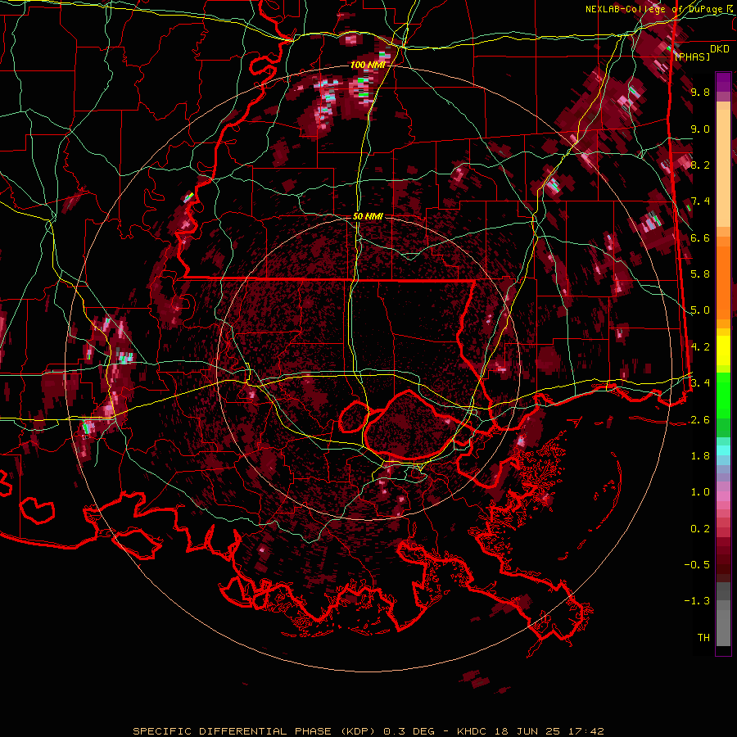The width and height of the screenshot is (737, 737).
Task: Click the 5.8 value on the color scale
Action: pyautogui.click(x=700, y=274)
